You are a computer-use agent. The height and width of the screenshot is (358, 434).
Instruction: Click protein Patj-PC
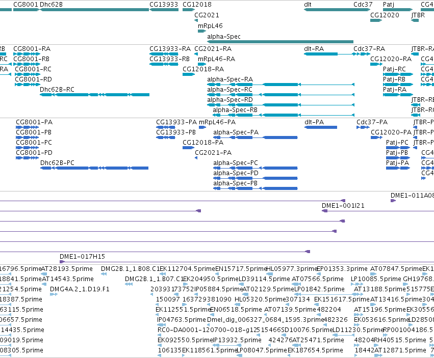coord(398,148)
